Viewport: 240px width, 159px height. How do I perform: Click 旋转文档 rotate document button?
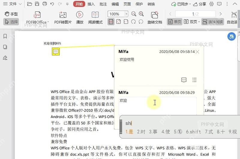(154, 18)
